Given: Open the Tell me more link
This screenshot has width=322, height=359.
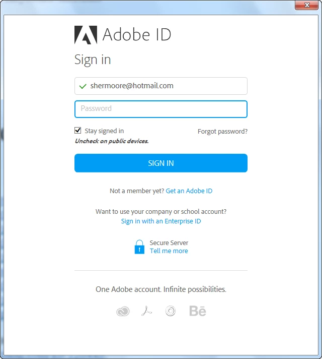Looking at the screenshot, I should pyautogui.click(x=169, y=251).
